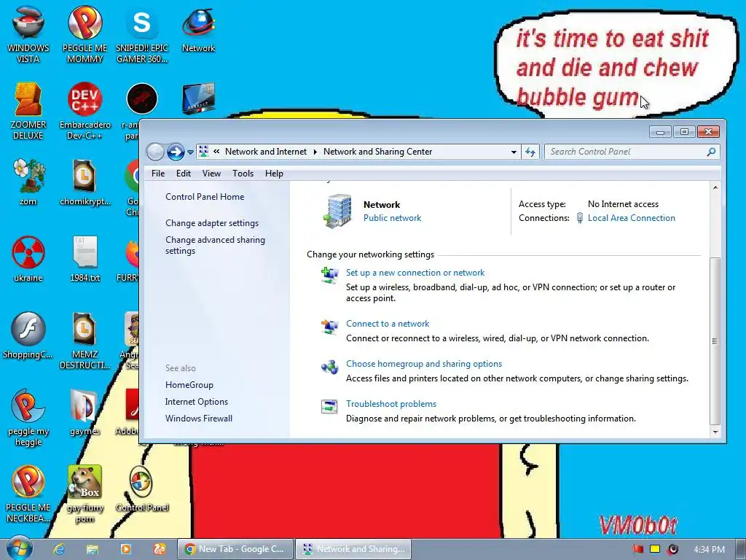Image resolution: width=746 pixels, height=560 pixels.
Task: Open the Control Panel desktop shortcut
Action: 142,489
